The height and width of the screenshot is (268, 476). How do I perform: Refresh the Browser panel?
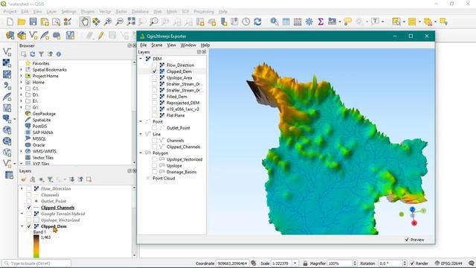[x=32, y=54]
